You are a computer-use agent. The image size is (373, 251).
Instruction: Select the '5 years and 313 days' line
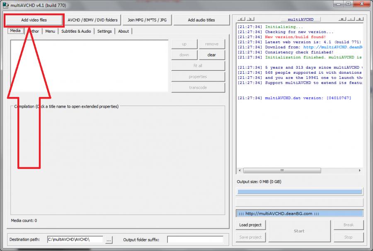(300, 68)
